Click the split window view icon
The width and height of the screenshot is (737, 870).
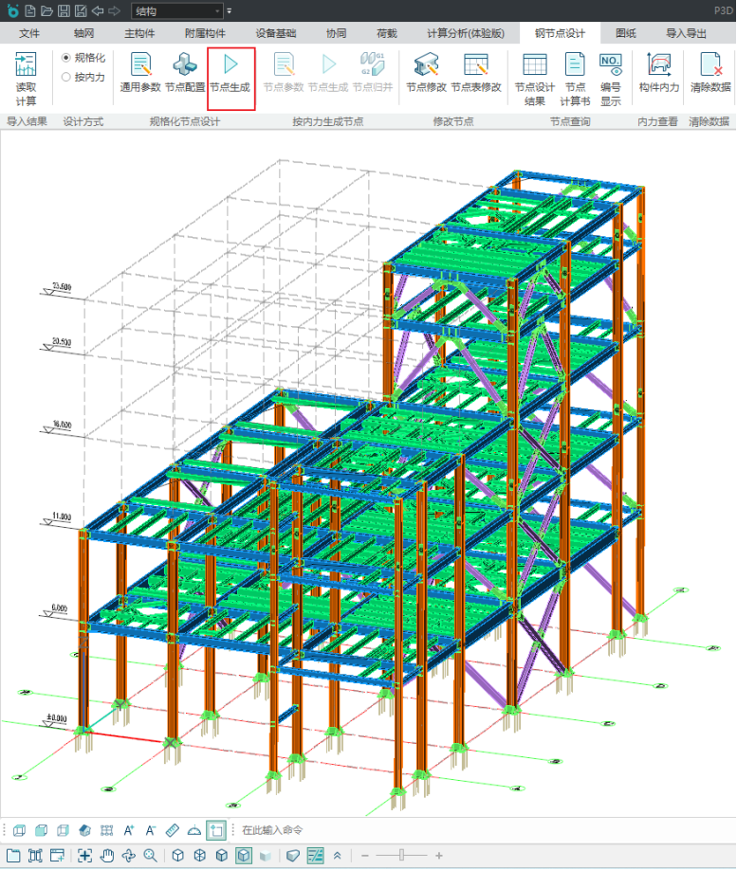coord(35,856)
